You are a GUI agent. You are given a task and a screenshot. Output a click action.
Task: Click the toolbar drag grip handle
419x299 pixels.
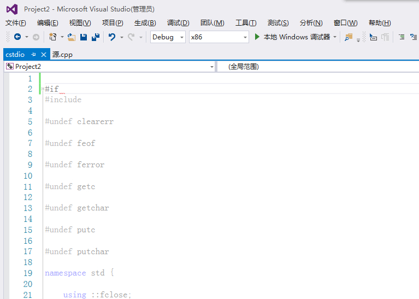(x=8, y=37)
